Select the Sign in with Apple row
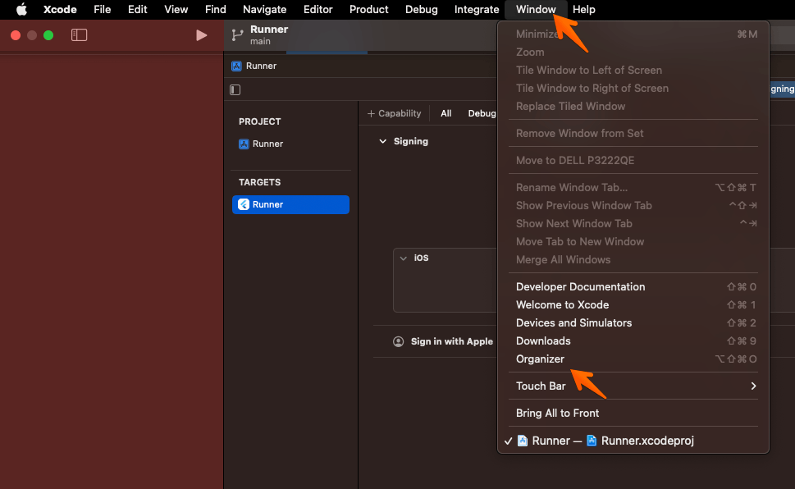 click(x=442, y=341)
